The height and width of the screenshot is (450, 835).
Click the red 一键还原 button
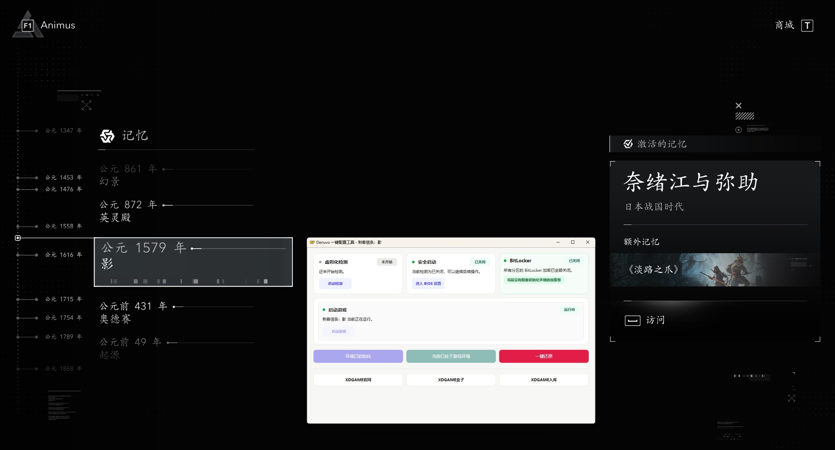tap(544, 356)
